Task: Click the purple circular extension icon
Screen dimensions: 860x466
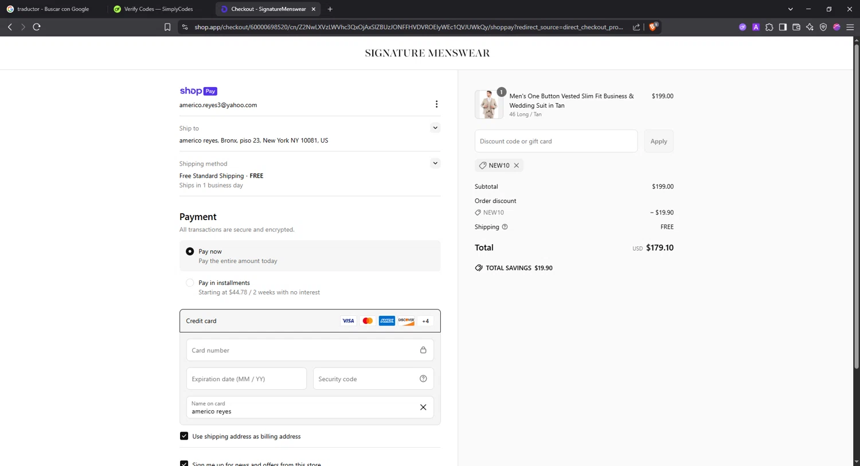Action: [x=742, y=27]
